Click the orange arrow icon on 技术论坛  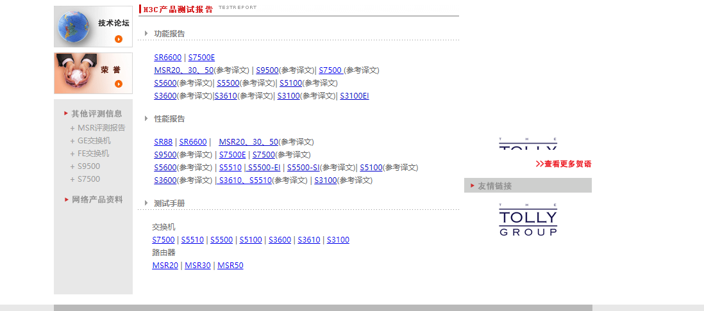click(x=119, y=39)
